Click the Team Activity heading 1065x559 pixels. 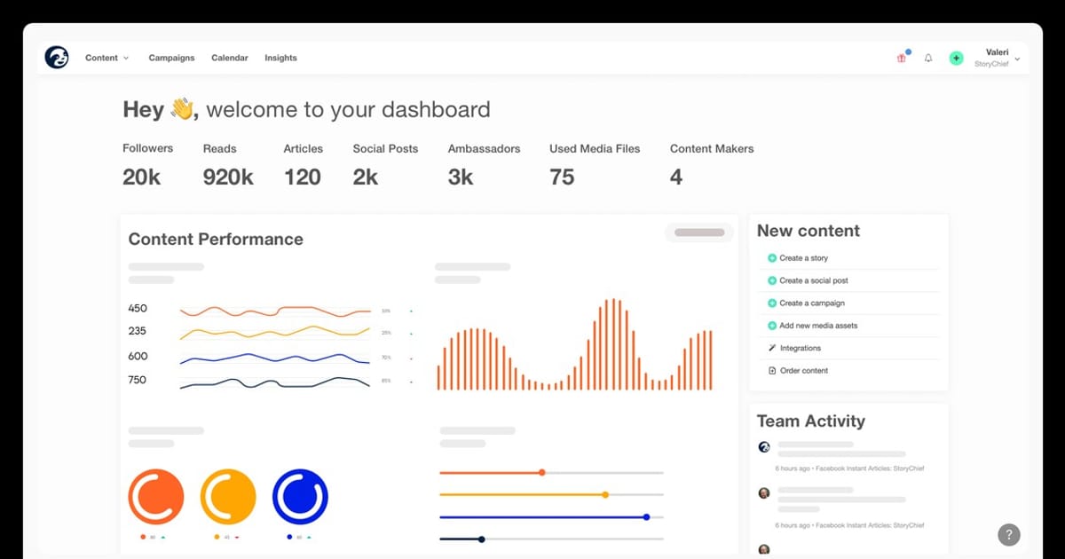point(811,421)
